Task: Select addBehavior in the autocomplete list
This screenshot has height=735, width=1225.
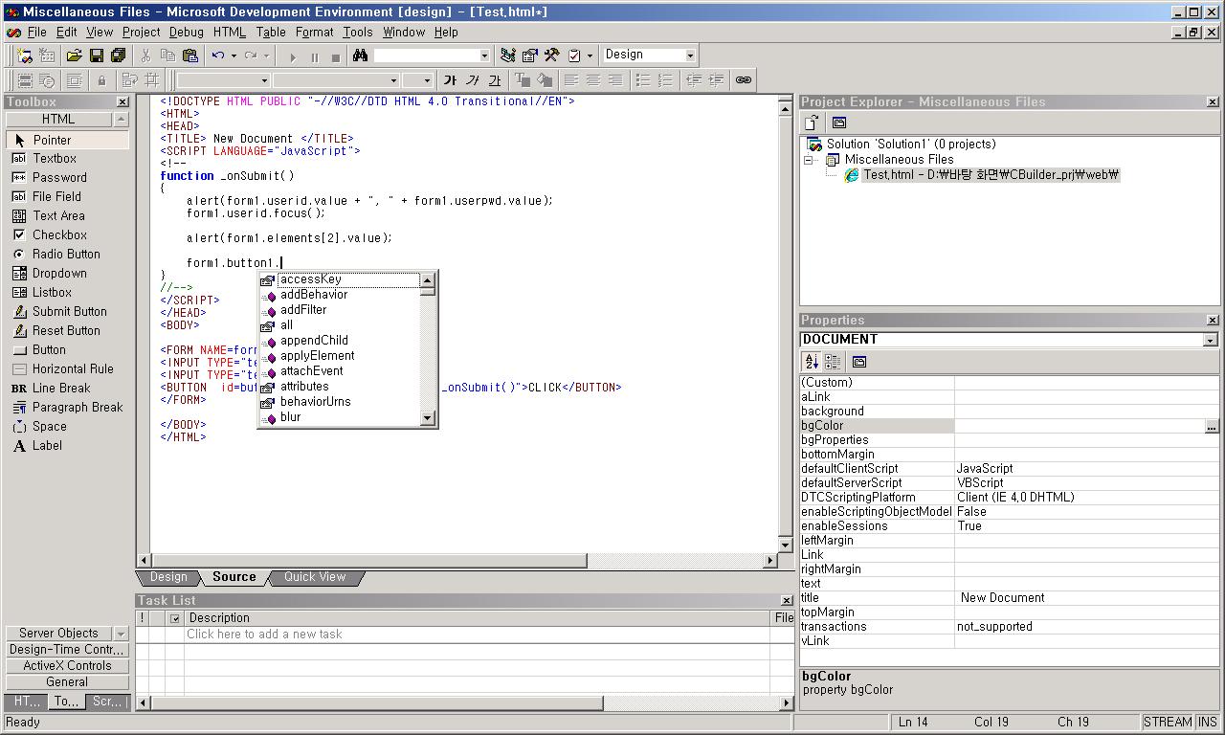Action: click(339, 295)
